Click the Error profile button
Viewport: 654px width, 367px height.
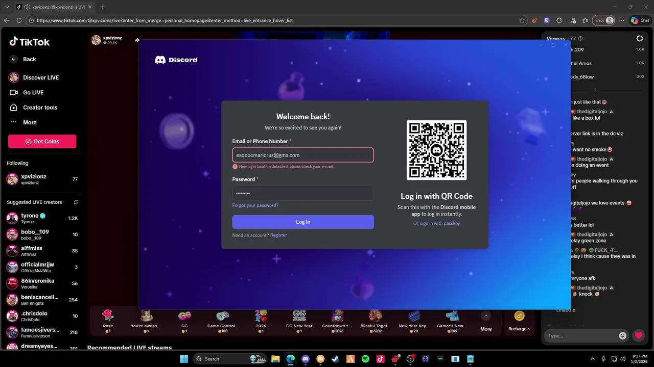coord(603,20)
